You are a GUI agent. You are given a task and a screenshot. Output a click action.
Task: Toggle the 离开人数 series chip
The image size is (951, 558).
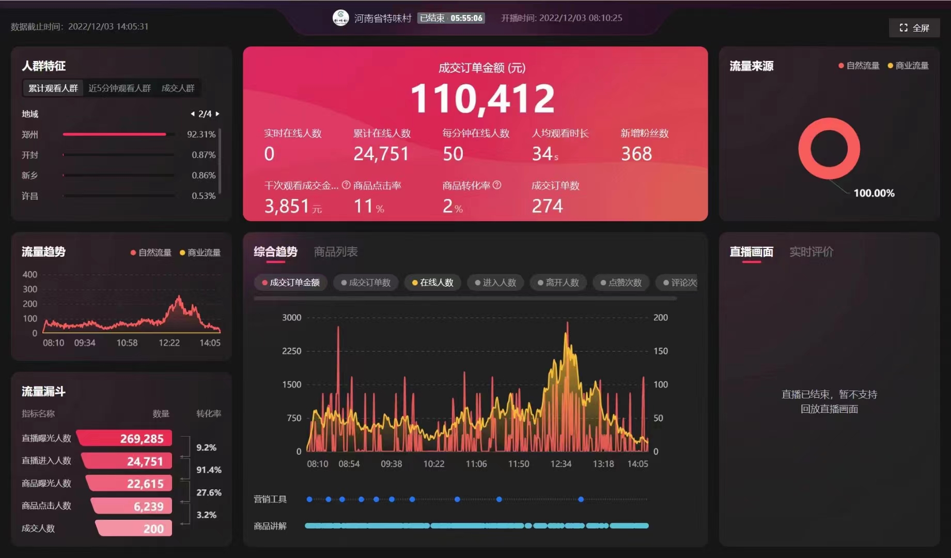pos(558,283)
